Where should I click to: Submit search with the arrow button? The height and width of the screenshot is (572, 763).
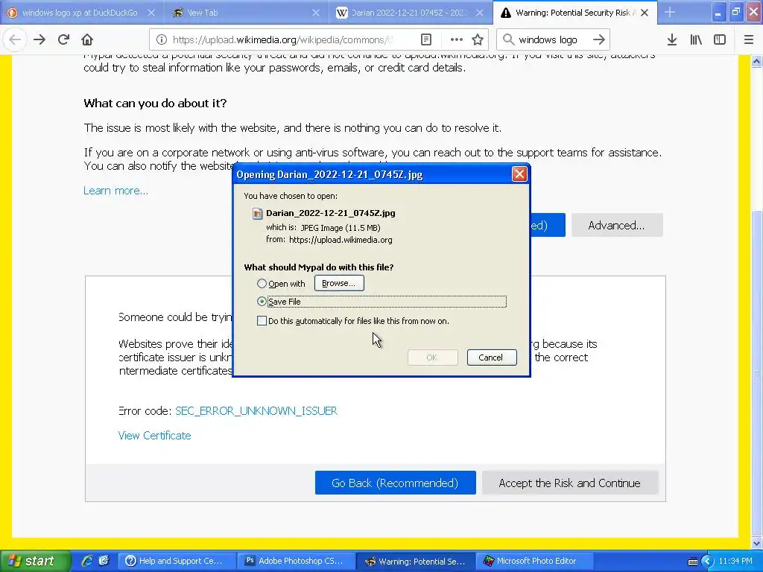(x=599, y=39)
